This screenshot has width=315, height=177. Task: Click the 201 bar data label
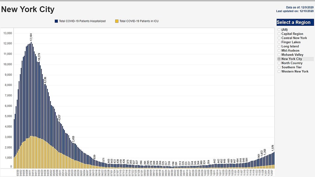(176, 164)
